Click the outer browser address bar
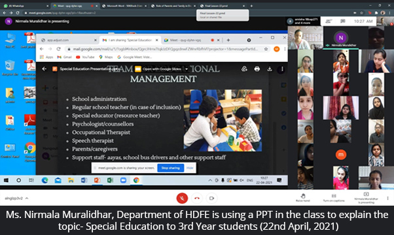The width and height of the screenshot is (394, 235). pyautogui.click(x=186, y=13)
